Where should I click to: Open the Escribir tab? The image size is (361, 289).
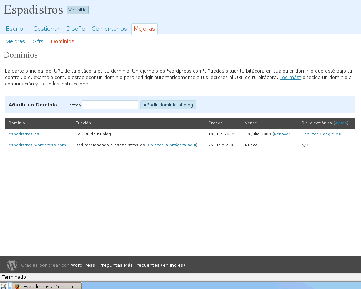coord(16,29)
